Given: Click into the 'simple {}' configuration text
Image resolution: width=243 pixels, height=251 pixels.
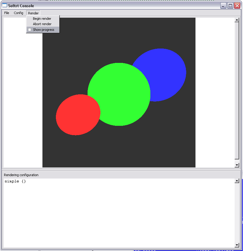Looking at the screenshot, I should click(x=15, y=182).
